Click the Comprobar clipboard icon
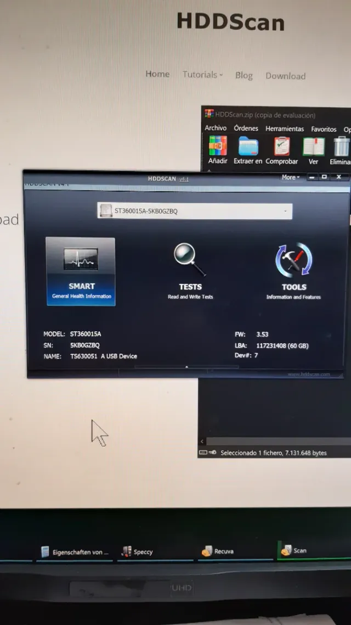Screen dimensions: 351x625 [x=282, y=147]
